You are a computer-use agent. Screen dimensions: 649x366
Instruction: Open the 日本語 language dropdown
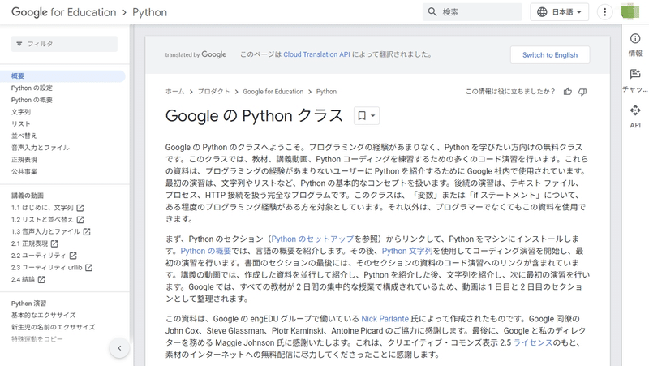tap(560, 12)
